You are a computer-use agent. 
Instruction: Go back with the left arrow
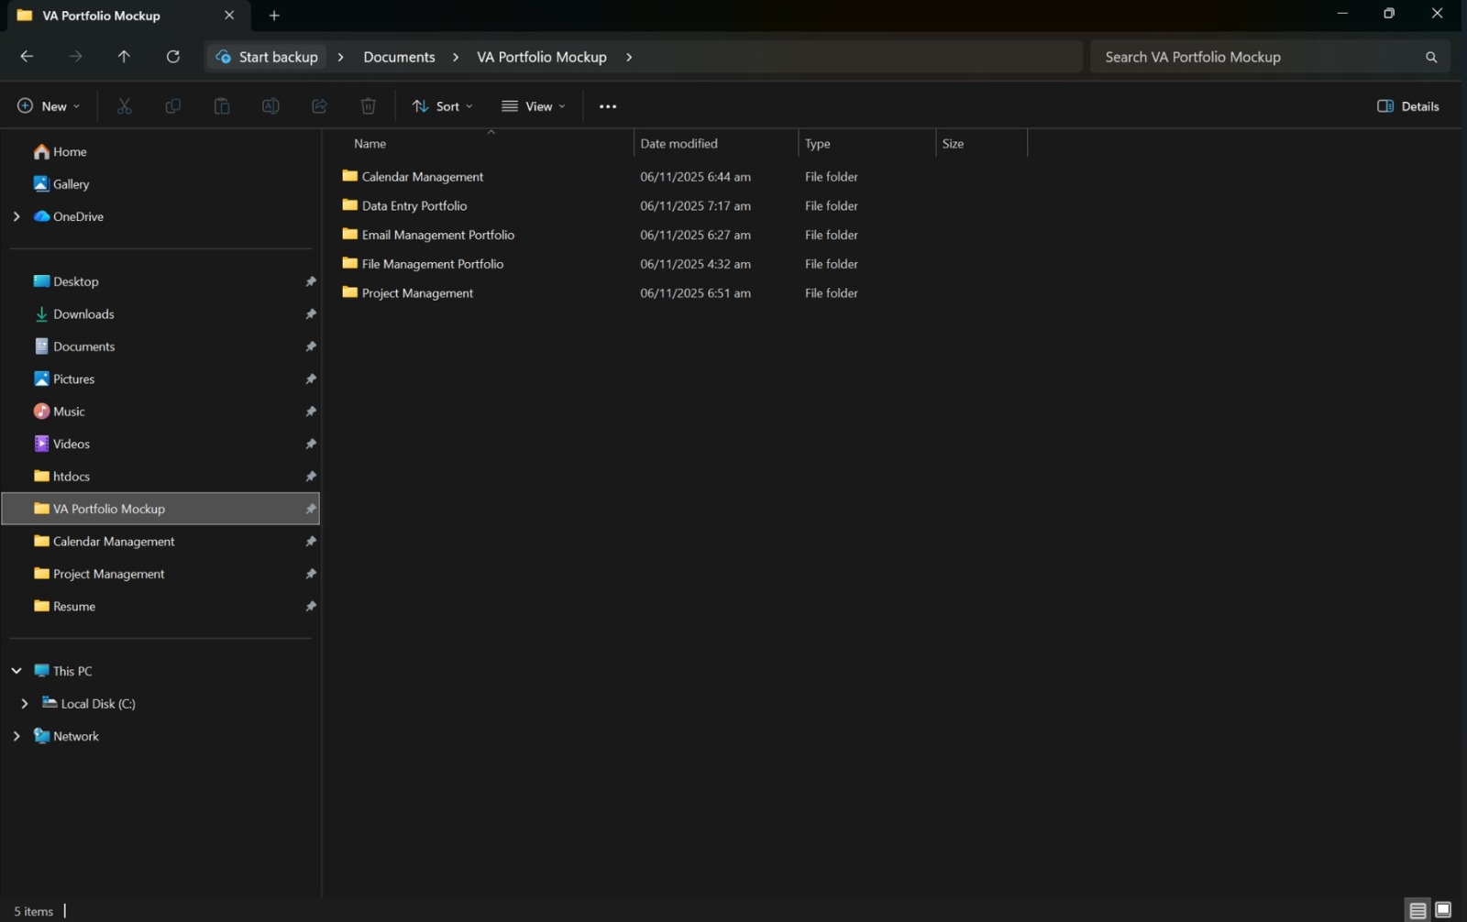(27, 57)
